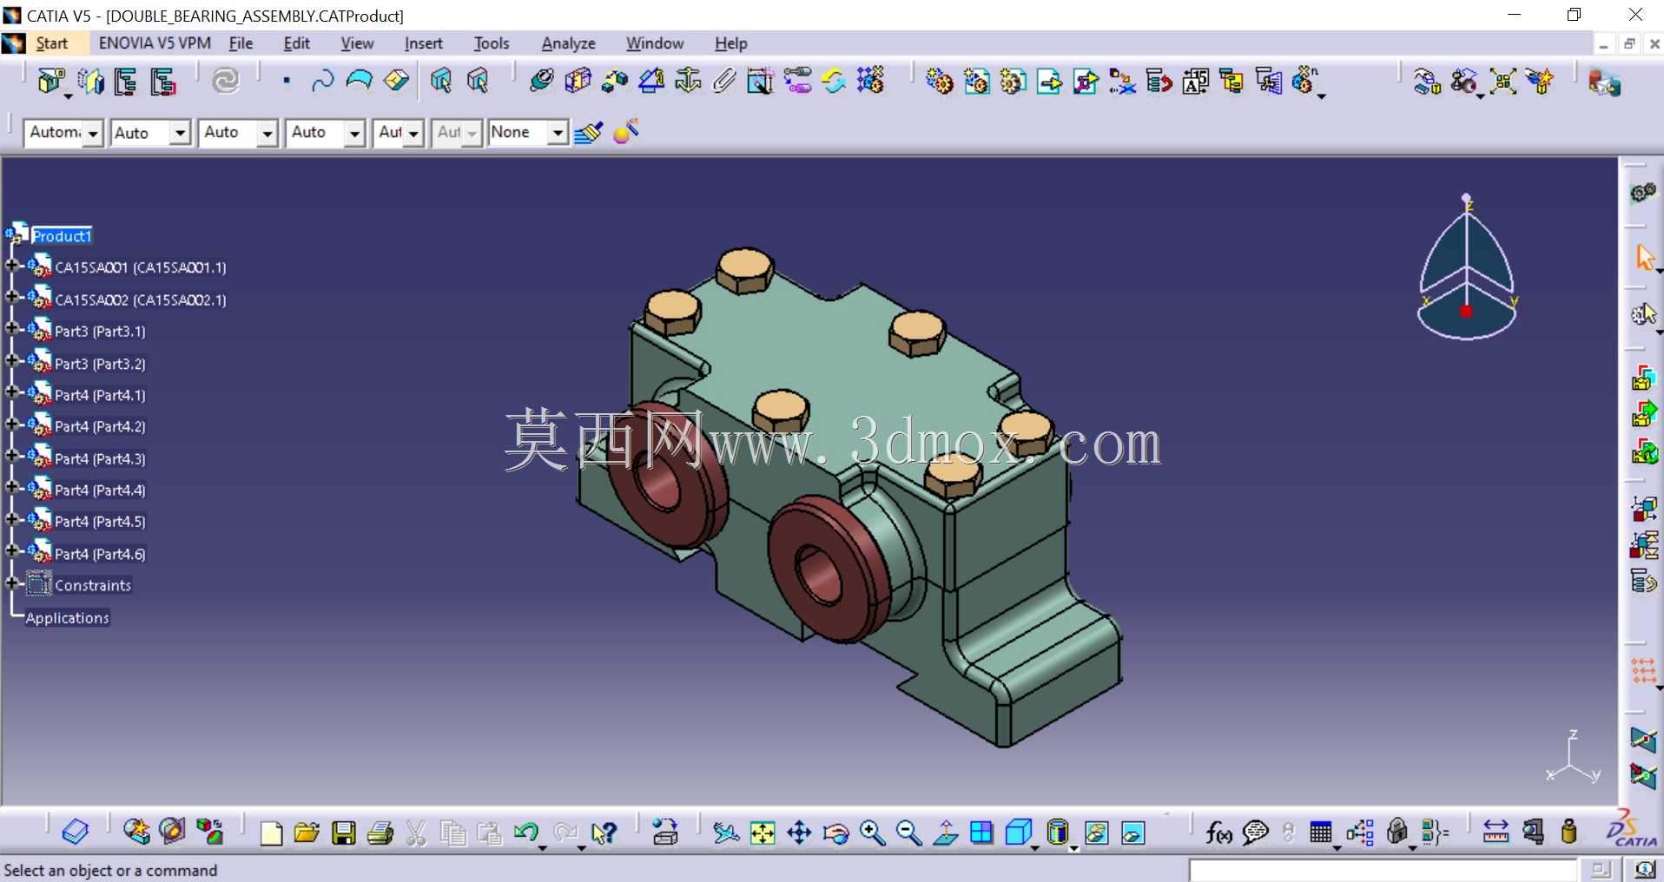Click the New Part toolbar icon
Image resolution: width=1664 pixels, height=882 pixels.
click(1013, 82)
